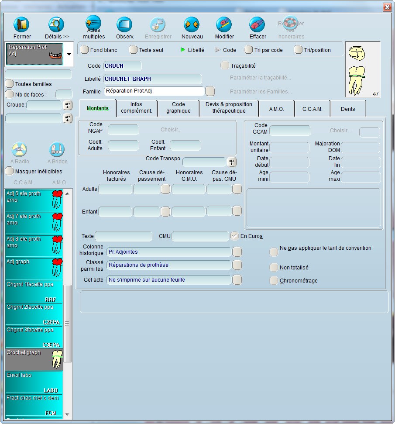Screen dimensions: 395x424
Task: Click the acts list vertical scrollbar handle
Action: coord(67,323)
